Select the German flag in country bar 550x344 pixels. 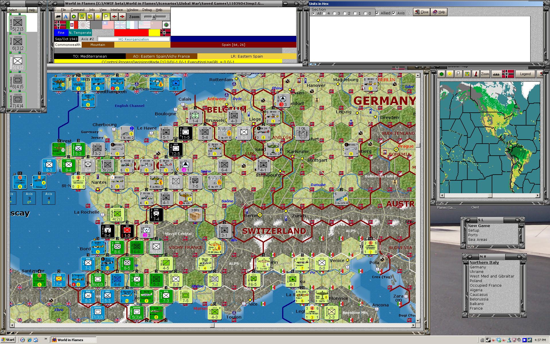[60, 25]
